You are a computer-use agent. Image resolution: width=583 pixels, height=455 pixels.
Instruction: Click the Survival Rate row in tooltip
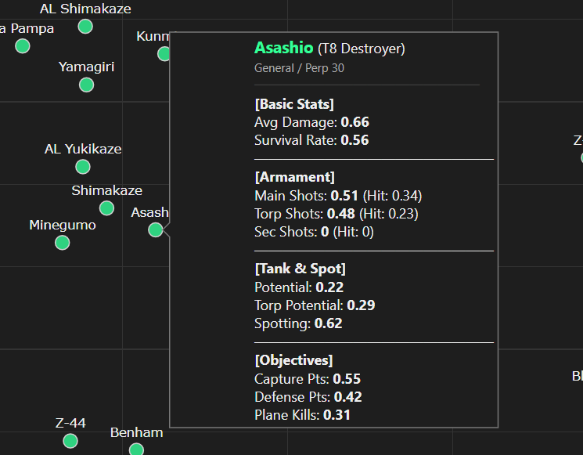pos(311,140)
